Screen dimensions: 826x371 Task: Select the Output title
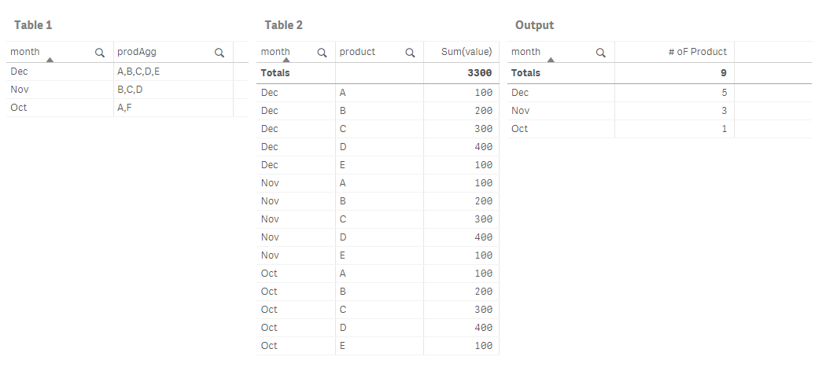click(x=534, y=25)
